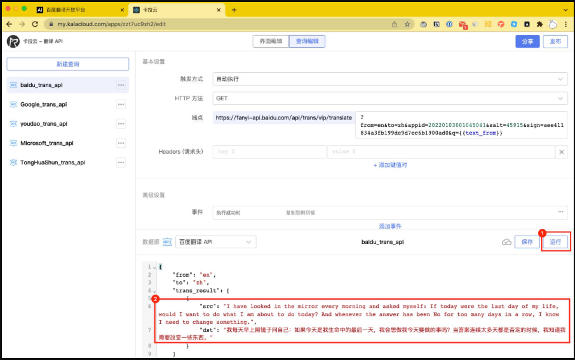Close the 卡拉云 browser tab
The height and width of the screenshot is (360, 575).
(x=219, y=10)
